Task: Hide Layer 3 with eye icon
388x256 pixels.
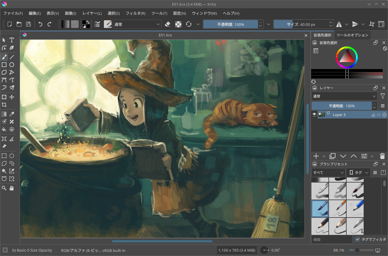Action: pyautogui.click(x=314, y=115)
